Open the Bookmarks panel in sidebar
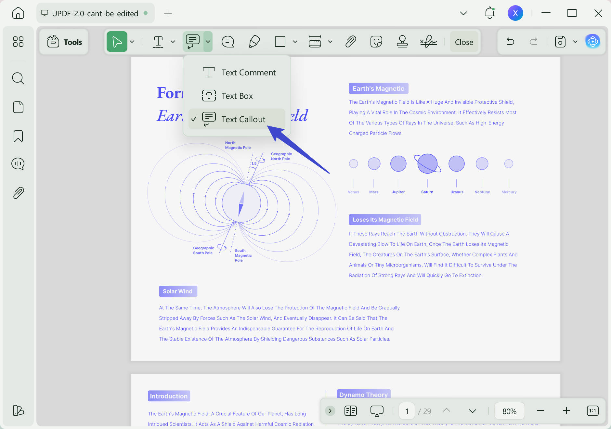The height and width of the screenshot is (429, 611). (18, 136)
